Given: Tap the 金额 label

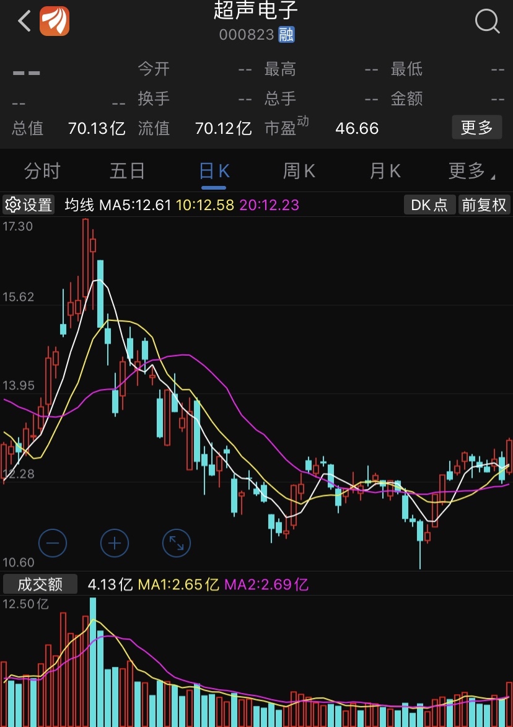Looking at the screenshot, I should [406, 99].
